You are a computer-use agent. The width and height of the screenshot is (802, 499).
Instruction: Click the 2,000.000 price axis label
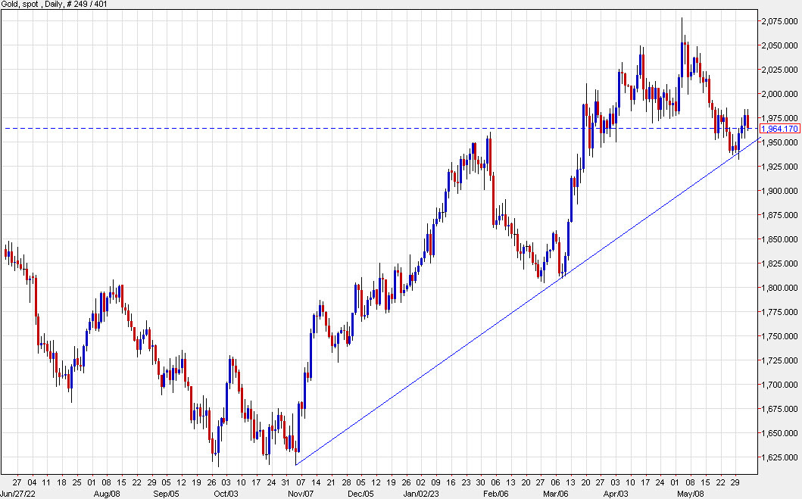tap(779, 94)
